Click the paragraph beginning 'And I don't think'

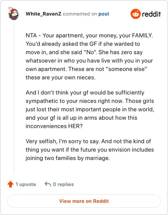pyautogui.click(x=90, y=109)
